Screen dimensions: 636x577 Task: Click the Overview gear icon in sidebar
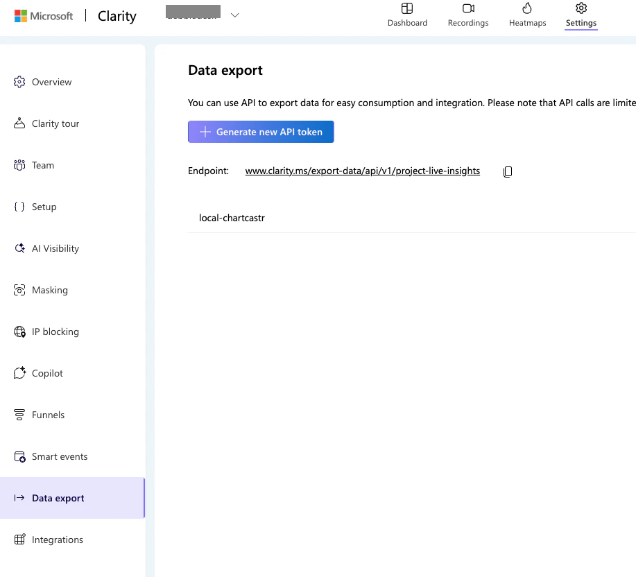tap(19, 82)
